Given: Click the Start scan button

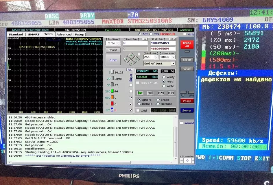Looking at the screenshot, I should [113, 60].
